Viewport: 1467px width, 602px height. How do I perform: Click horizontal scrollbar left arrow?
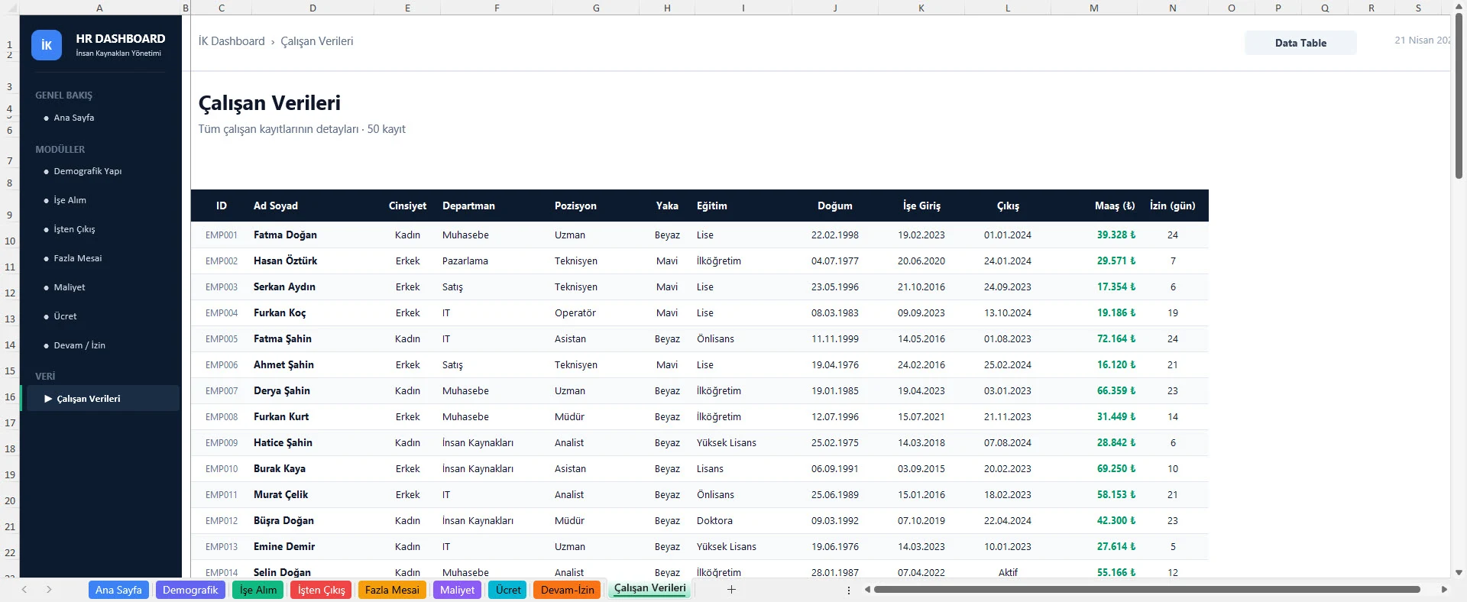pyautogui.click(x=867, y=589)
